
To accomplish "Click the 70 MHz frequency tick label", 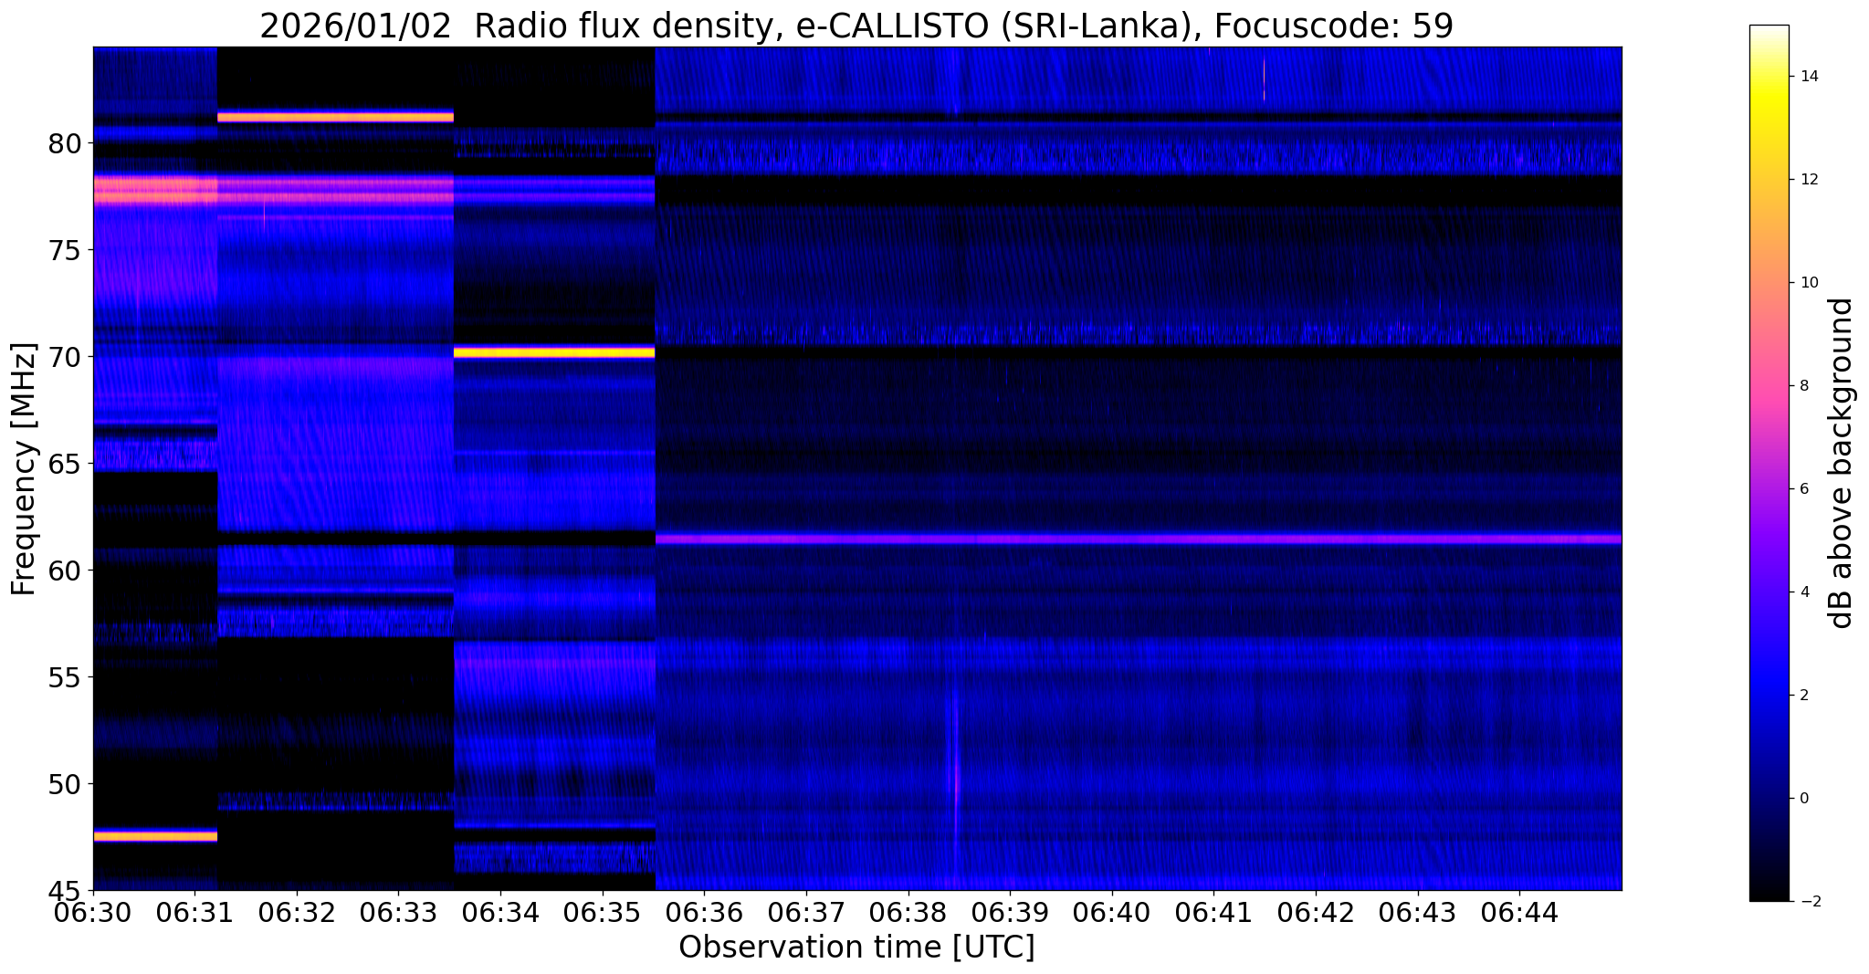I will [x=65, y=357].
